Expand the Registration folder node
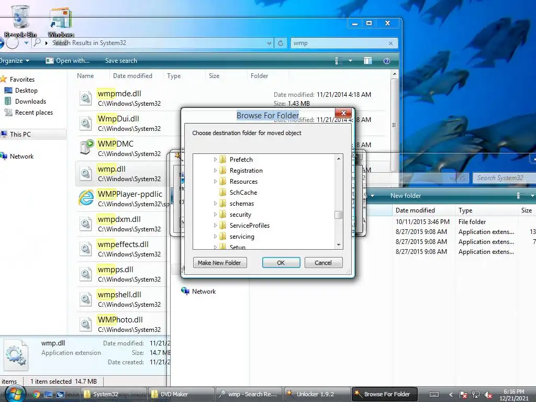The height and width of the screenshot is (402, 536). click(215, 171)
